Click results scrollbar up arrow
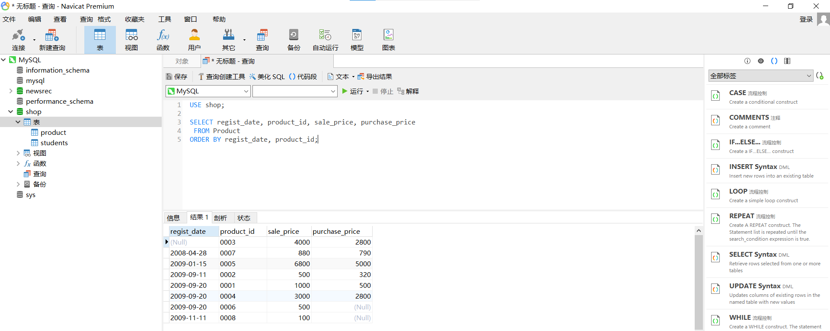 pos(699,231)
